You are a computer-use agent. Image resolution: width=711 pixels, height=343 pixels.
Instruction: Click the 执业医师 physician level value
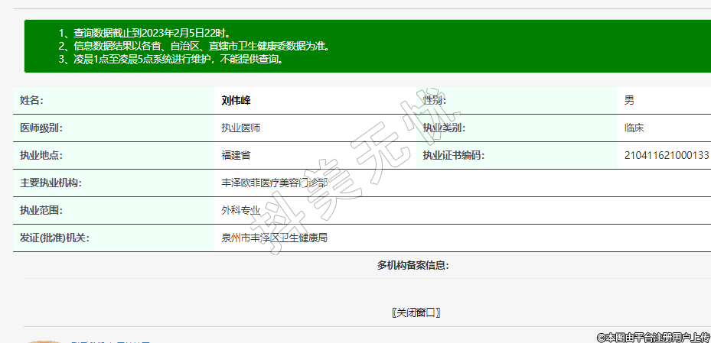tap(240, 128)
